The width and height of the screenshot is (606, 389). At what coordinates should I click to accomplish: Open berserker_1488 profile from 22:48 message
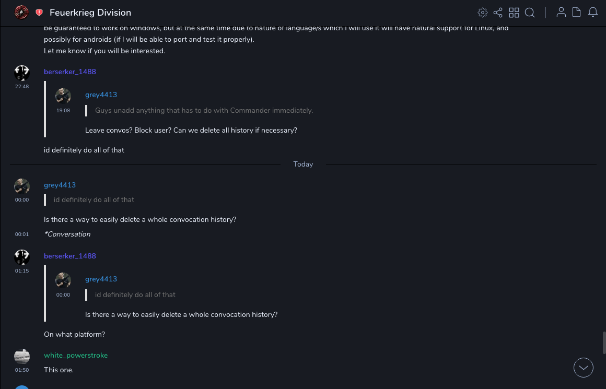point(70,72)
